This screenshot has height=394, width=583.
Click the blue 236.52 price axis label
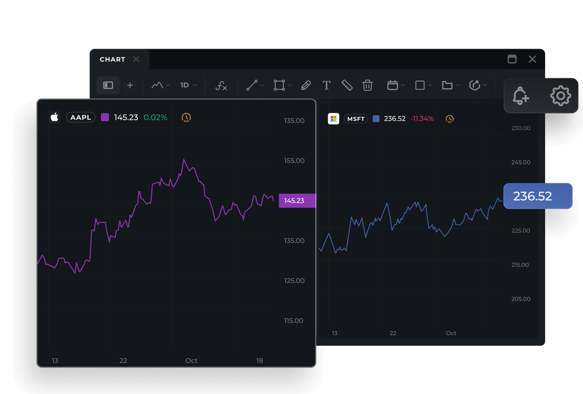538,196
